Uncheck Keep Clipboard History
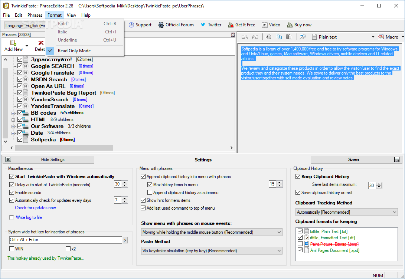 [298, 177]
